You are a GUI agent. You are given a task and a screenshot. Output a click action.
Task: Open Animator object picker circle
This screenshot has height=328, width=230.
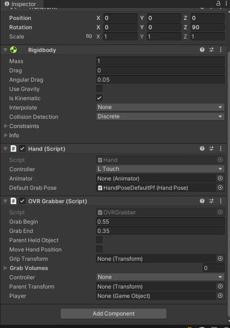[220, 178]
